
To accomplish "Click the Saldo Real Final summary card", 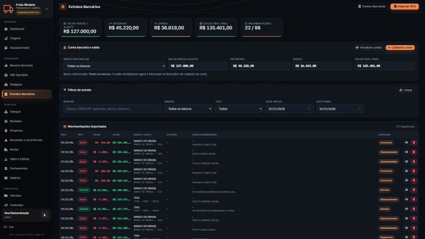I will pyautogui.click(x=216, y=28).
